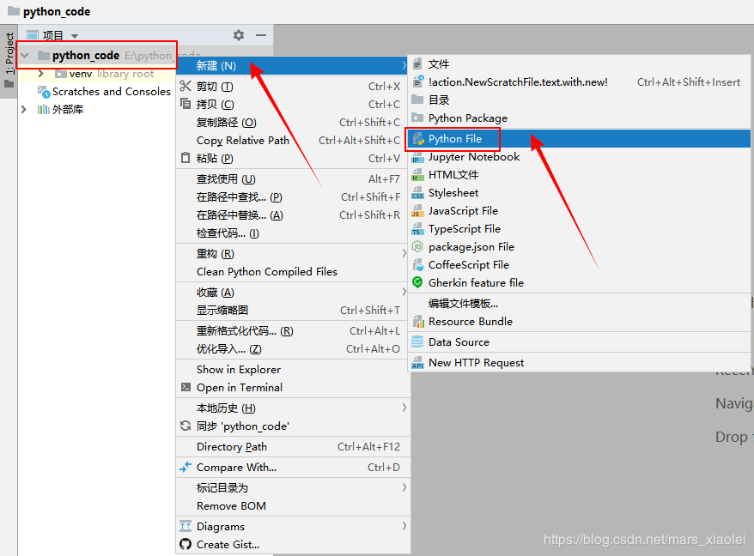The image size is (754, 556).
Task: Select Scratches and Consoles tree item
Action: point(111,92)
